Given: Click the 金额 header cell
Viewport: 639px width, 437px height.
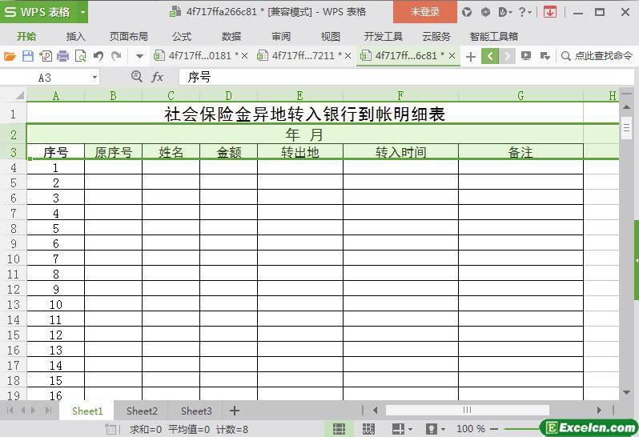Looking at the screenshot, I should (x=229, y=151).
